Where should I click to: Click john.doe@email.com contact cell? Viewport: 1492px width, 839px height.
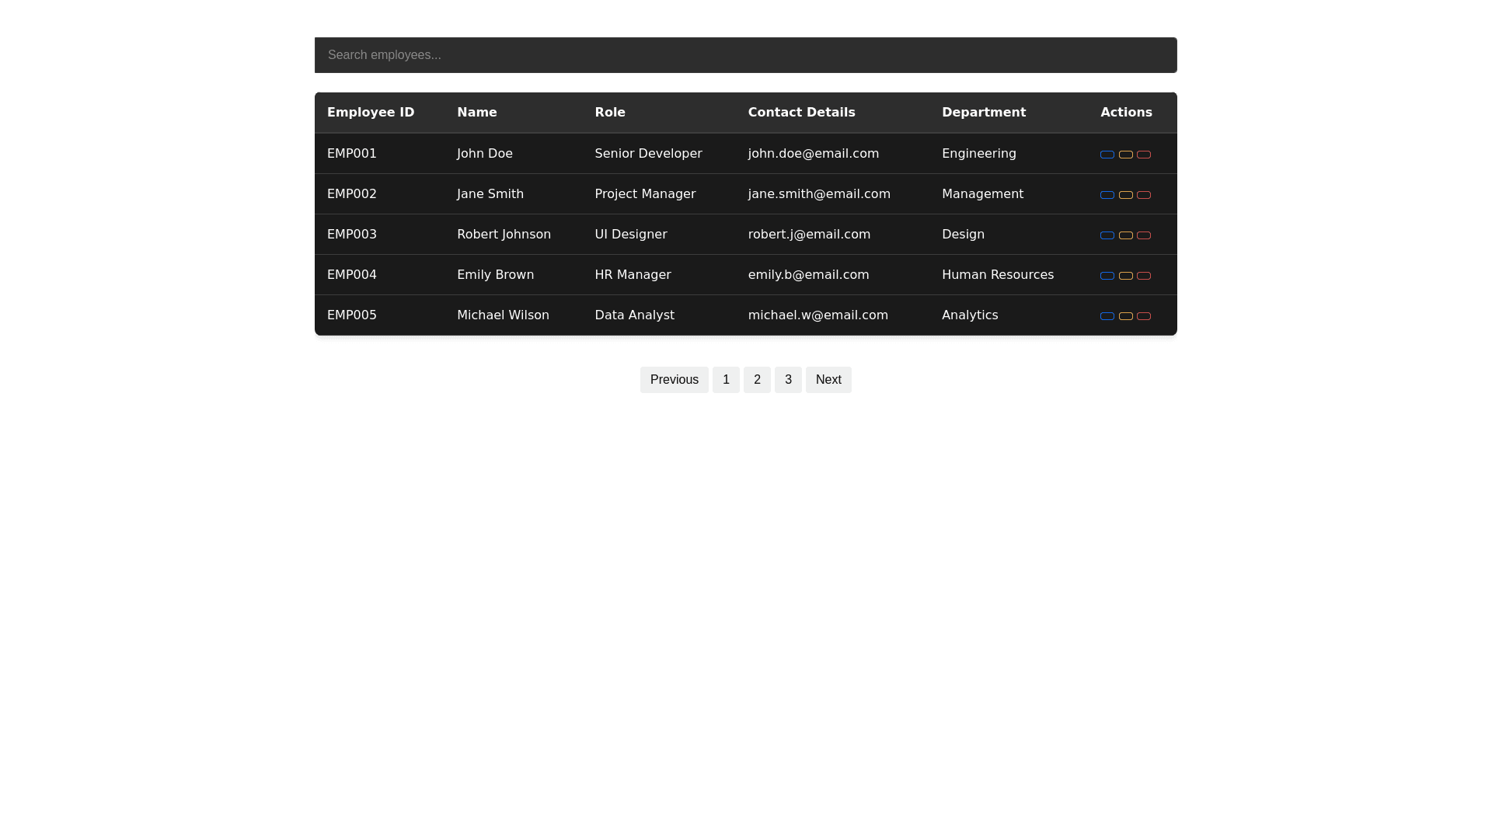pos(813,154)
